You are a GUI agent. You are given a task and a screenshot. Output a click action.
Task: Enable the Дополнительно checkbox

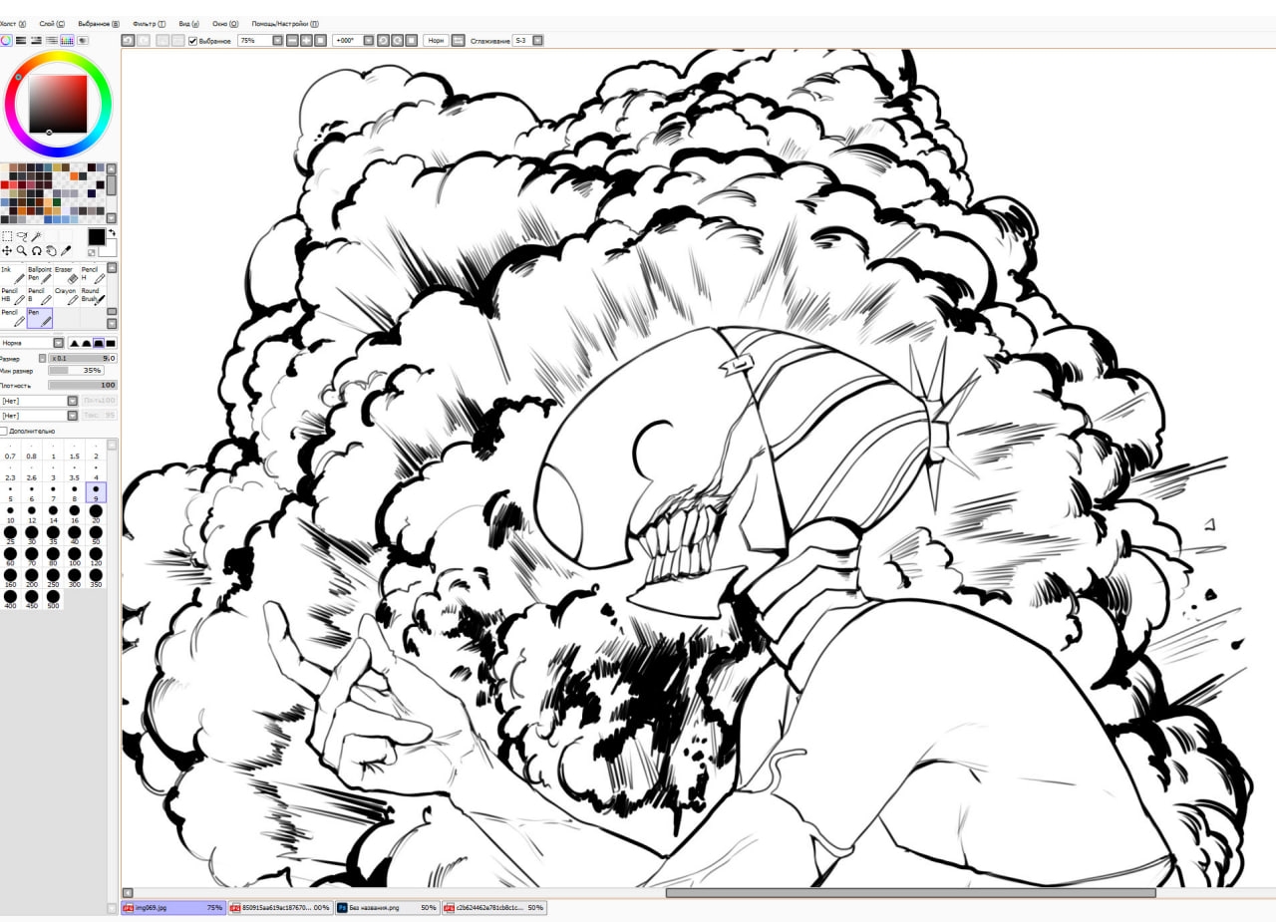(x=4, y=431)
